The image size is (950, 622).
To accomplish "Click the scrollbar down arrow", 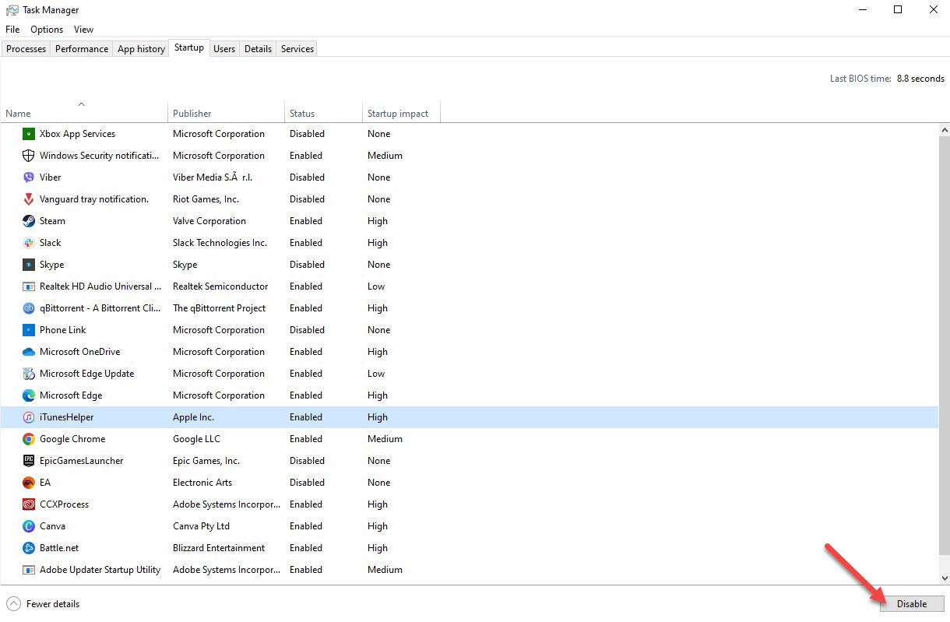I will click(x=945, y=578).
